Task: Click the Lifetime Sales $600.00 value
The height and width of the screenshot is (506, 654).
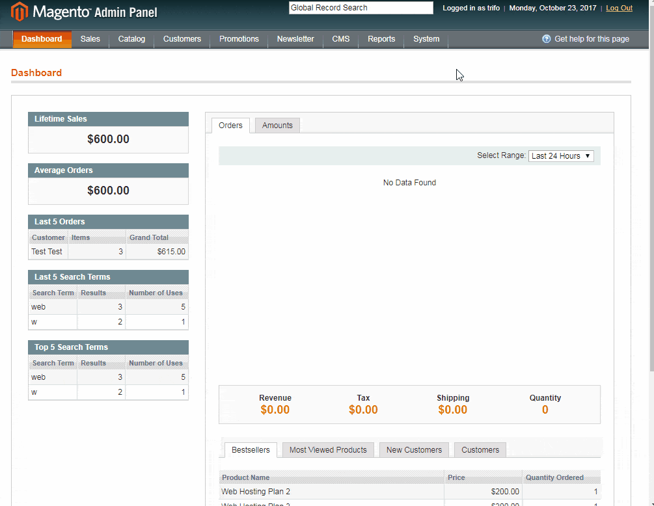Action: click(x=108, y=139)
